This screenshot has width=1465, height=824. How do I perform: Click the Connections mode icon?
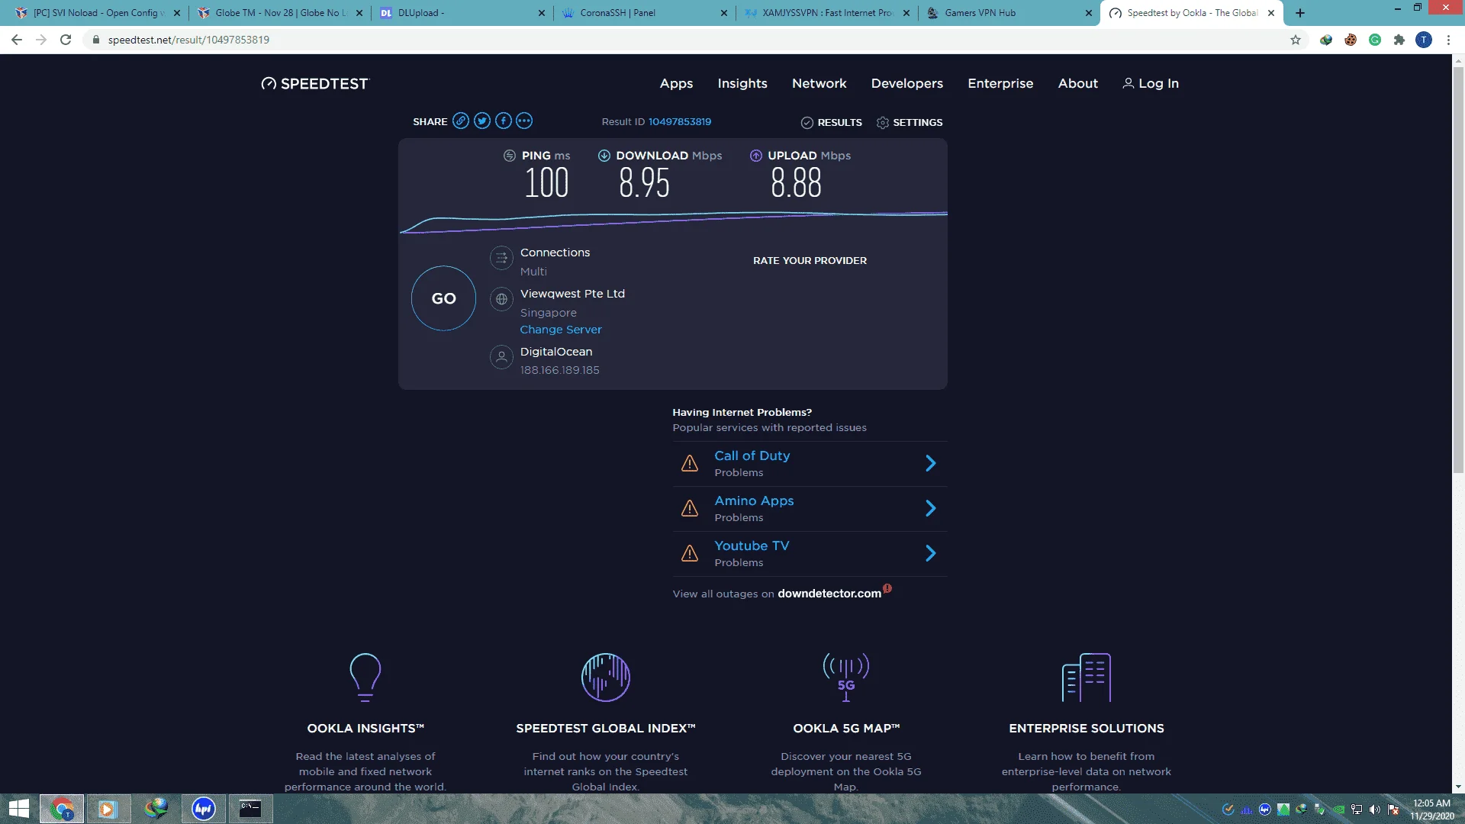[501, 259]
